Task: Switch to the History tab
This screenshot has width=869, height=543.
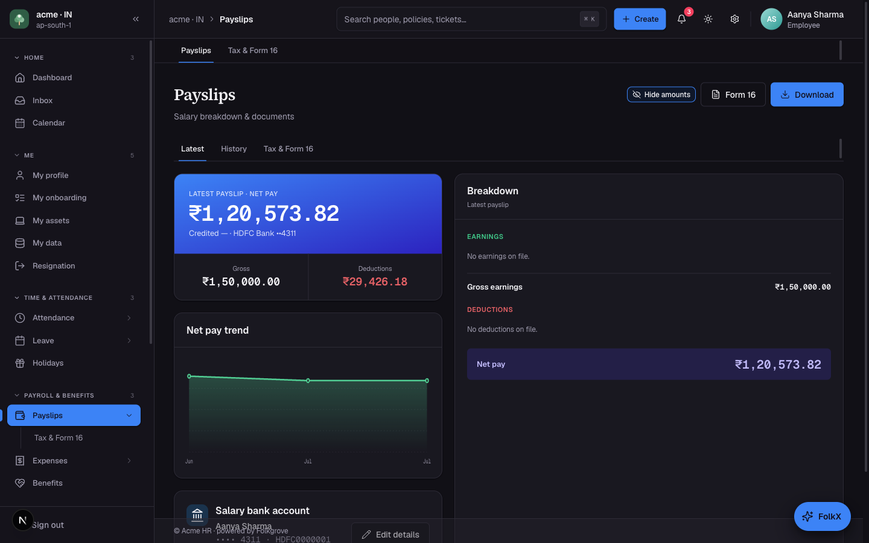Action: pos(234,149)
